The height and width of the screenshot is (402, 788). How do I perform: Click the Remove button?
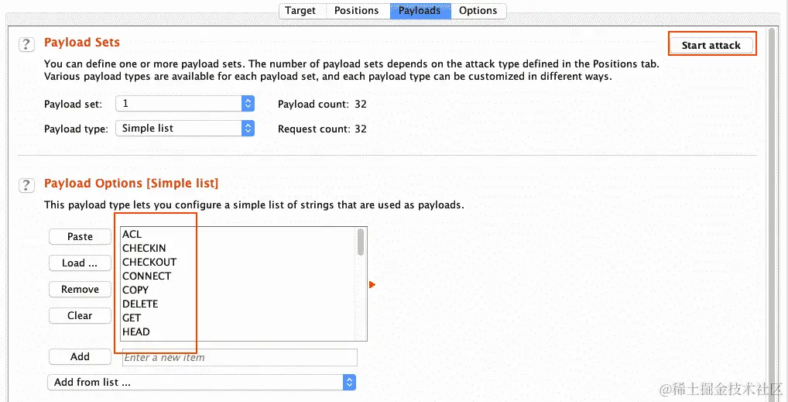[80, 289]
